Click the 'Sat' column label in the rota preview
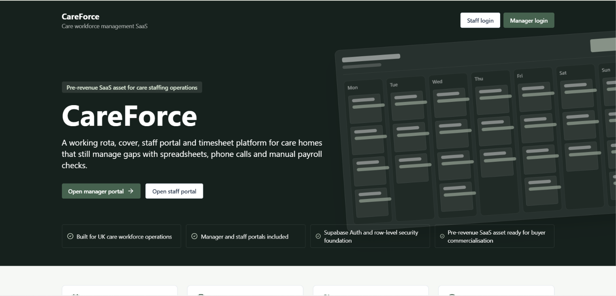 563,73
